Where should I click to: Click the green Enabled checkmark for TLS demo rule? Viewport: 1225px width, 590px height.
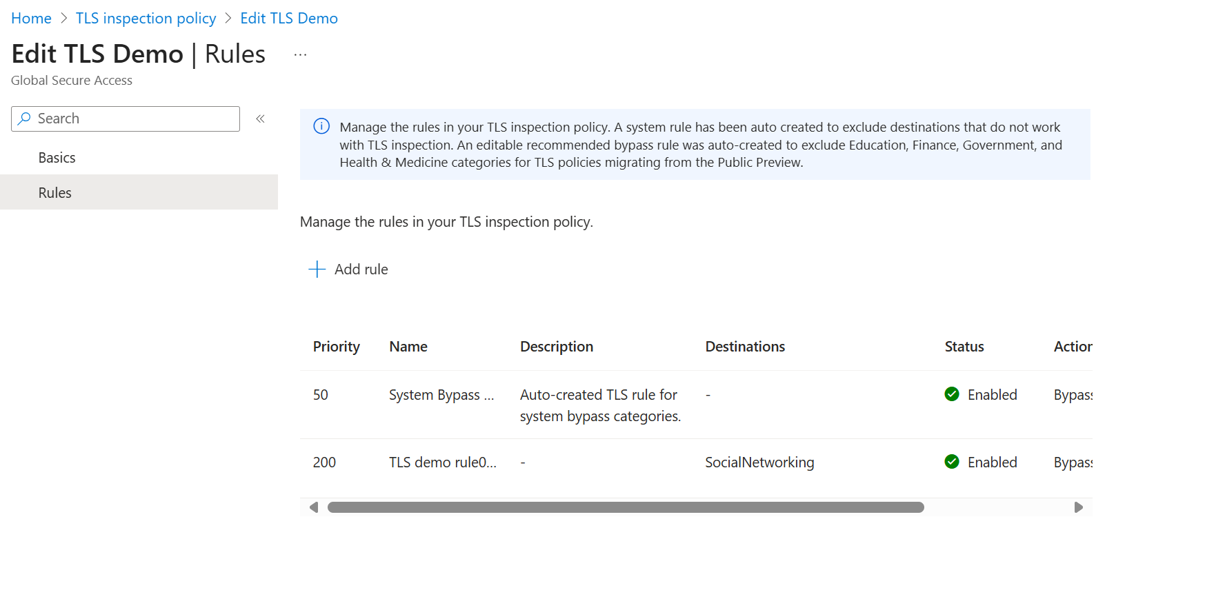[x=952, y=462]
